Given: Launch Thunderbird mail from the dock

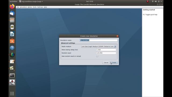Looking at the screenshot, I should pyautogui.click(x=12, y=13).
